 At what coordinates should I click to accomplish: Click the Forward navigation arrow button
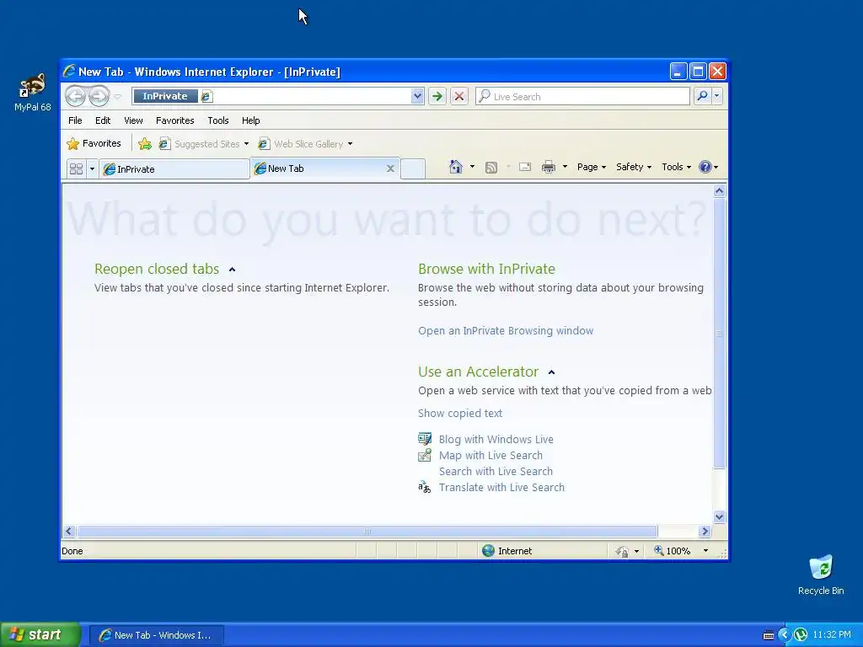(99, 96)
